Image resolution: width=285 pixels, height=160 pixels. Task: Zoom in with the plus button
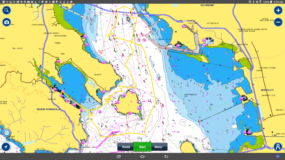click(x=278, y=11)
